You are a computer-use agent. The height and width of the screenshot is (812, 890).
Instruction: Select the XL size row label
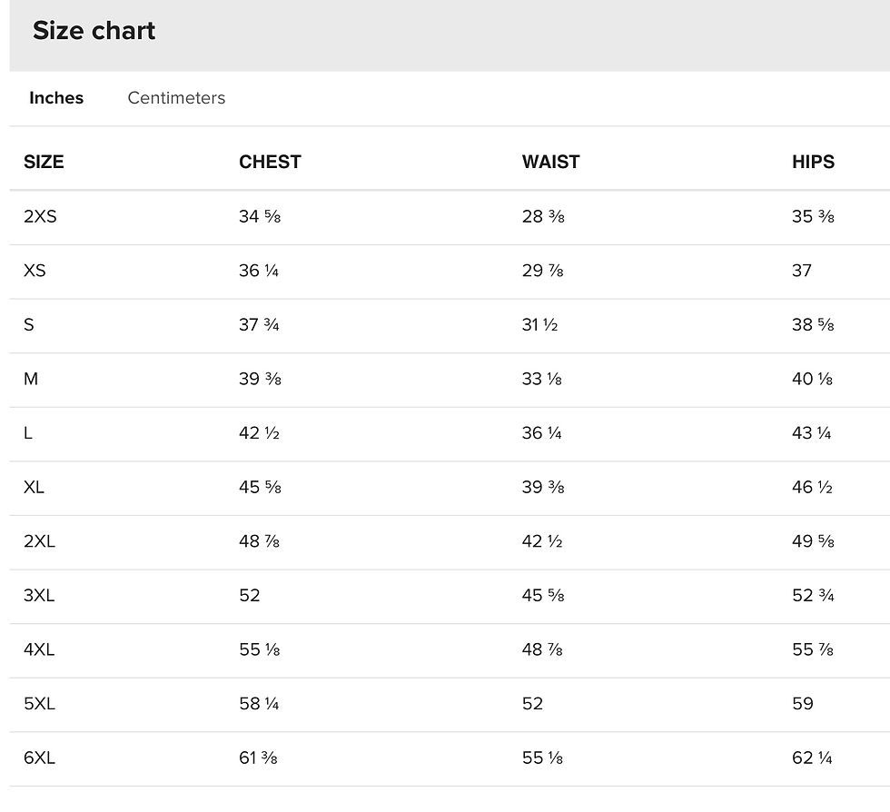[x=34, y=487]
